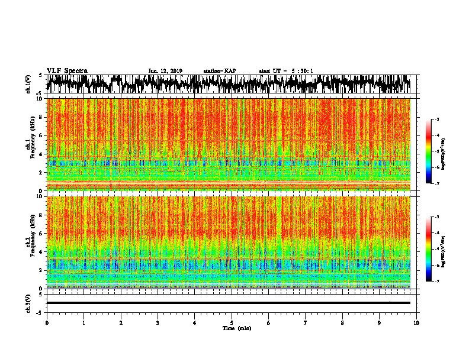This screenshot has width=469, height=362.
Task: Click time axis tick label "1"
Action: 83,322
